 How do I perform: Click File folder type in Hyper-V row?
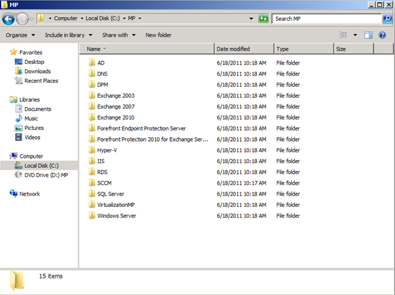pyautogui.click(x=288, y=150)
